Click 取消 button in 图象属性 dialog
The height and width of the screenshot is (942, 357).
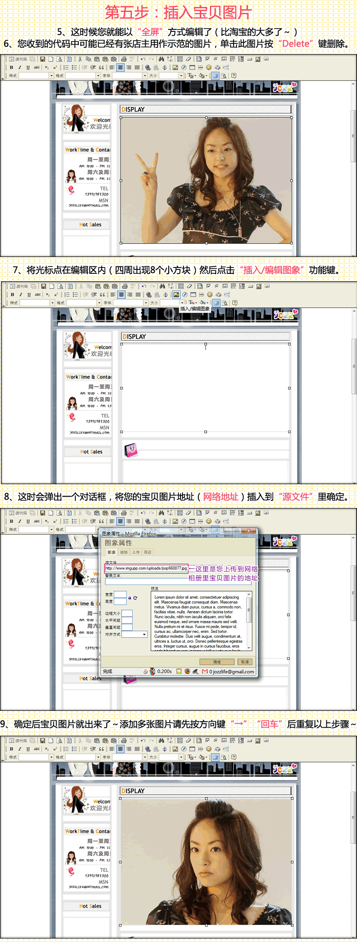pyautogui.click(x=244, y=662)
